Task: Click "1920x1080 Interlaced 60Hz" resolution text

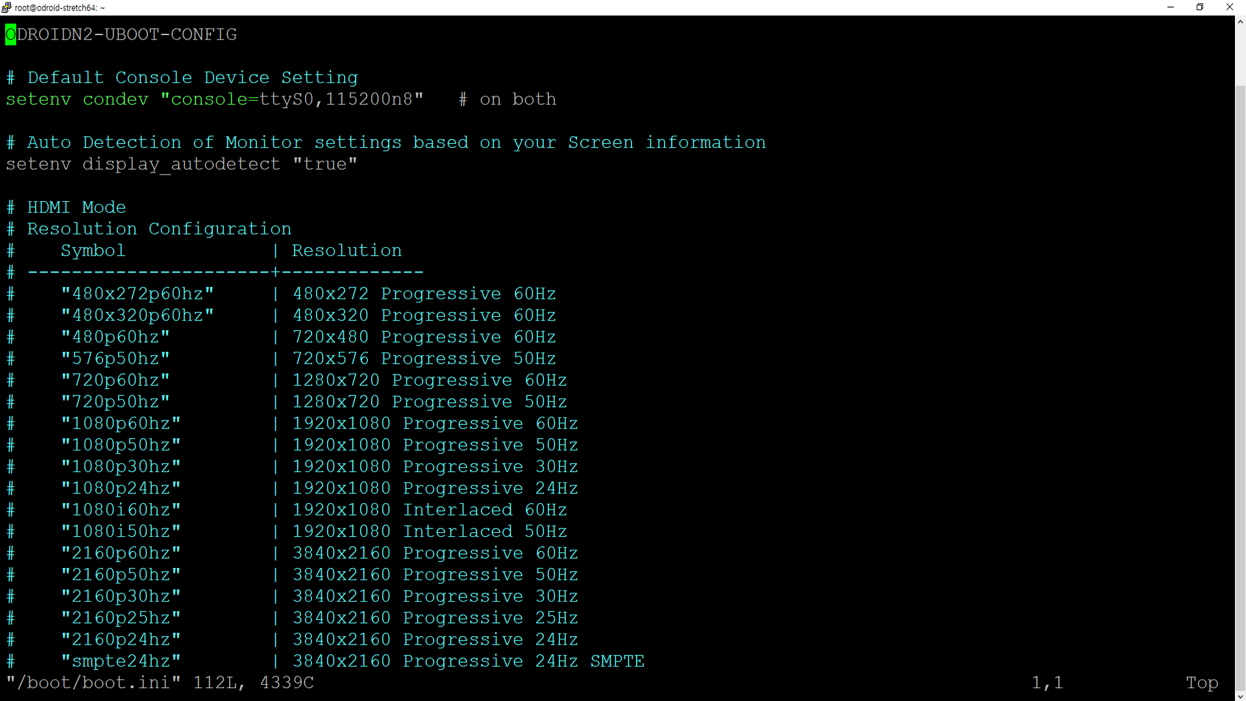Action: pyautogui.click(x=430, y=510)
